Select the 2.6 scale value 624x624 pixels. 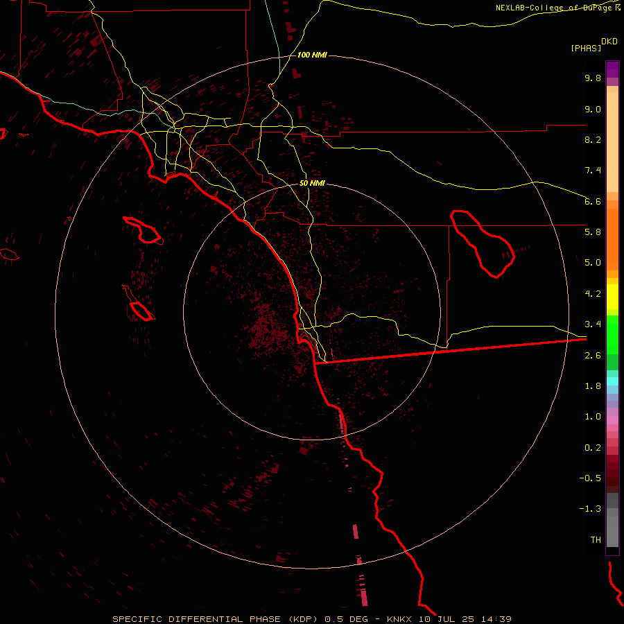(x=593, y=356)
